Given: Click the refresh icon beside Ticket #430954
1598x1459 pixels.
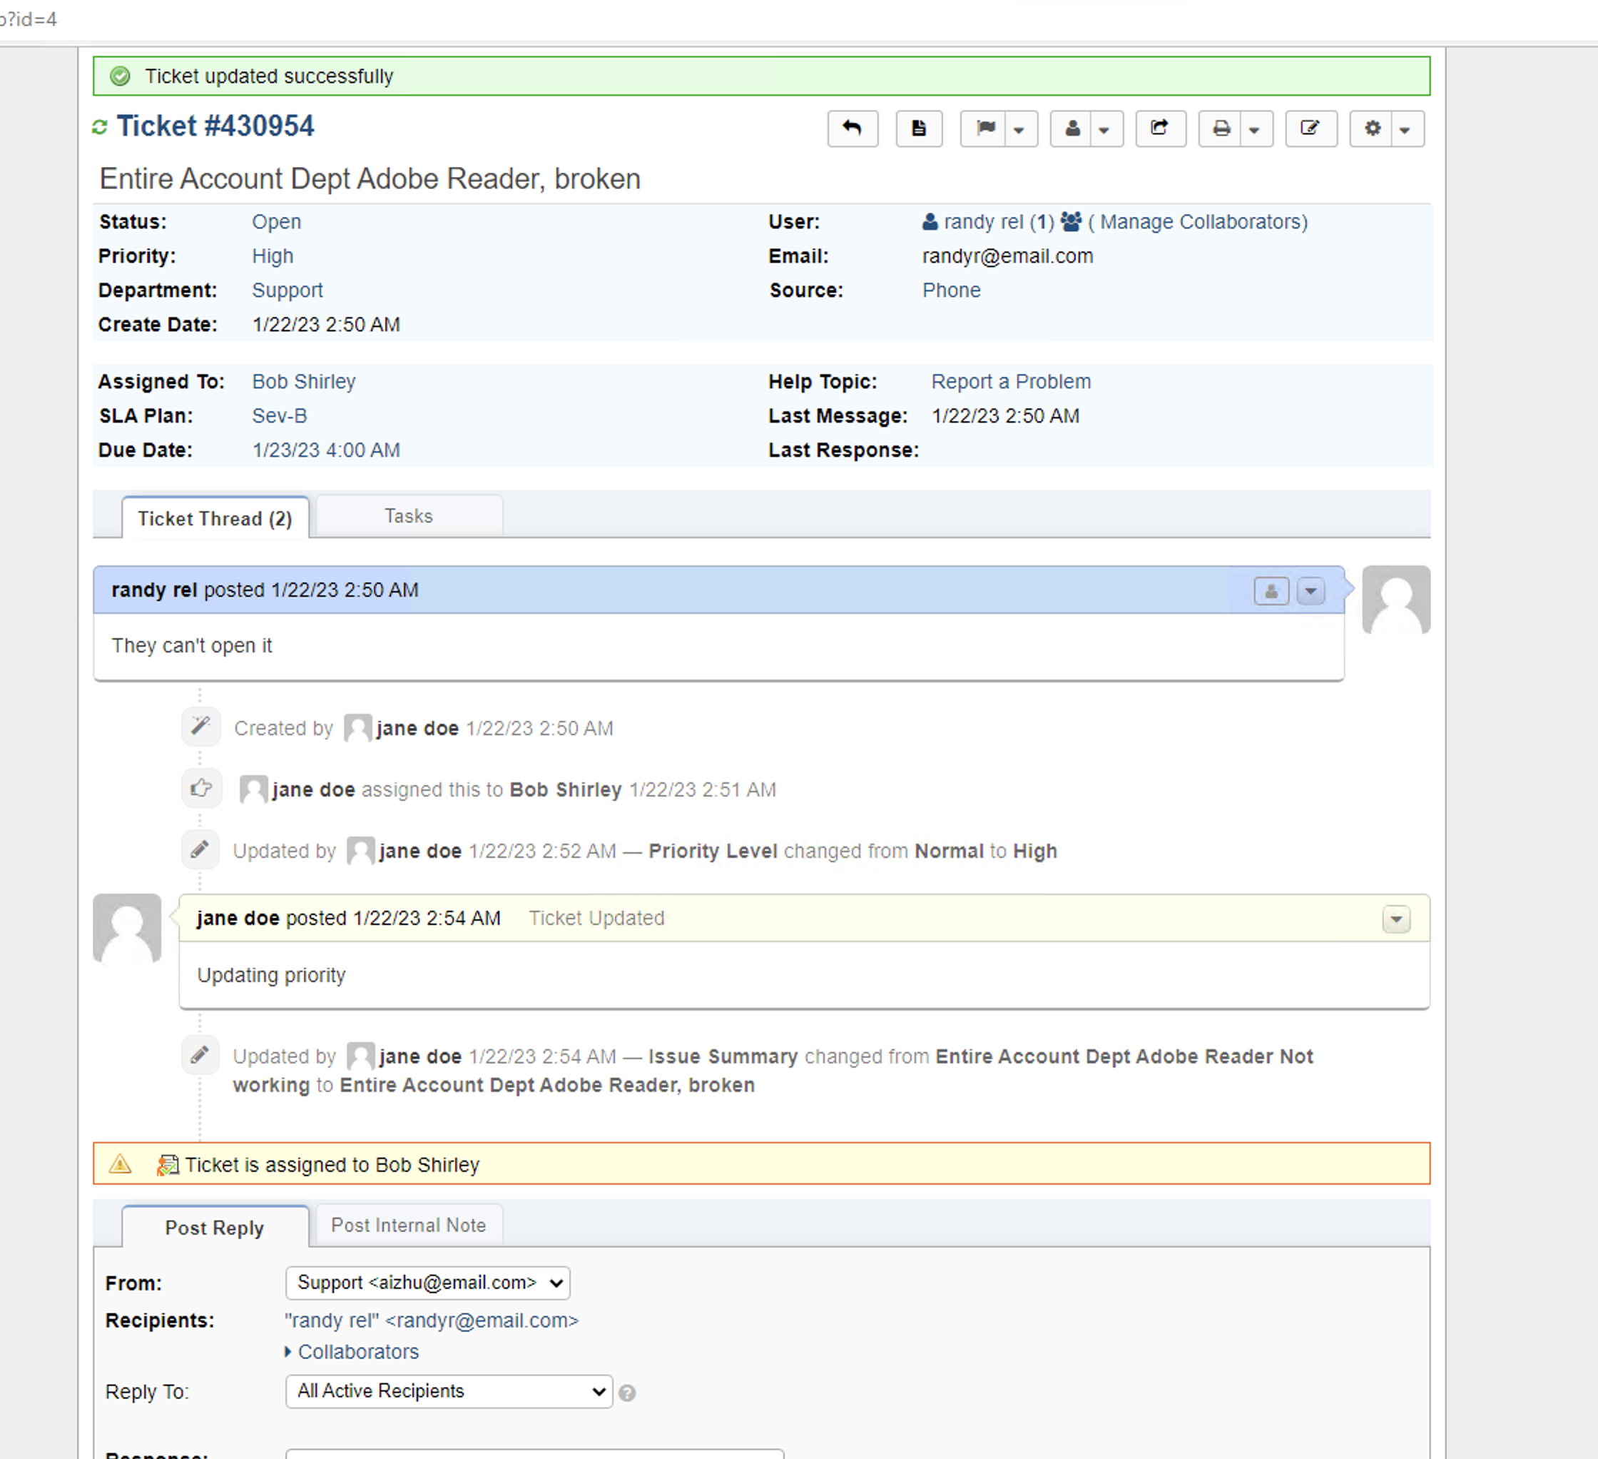Looking at the screenshot, I should [101, 126].
